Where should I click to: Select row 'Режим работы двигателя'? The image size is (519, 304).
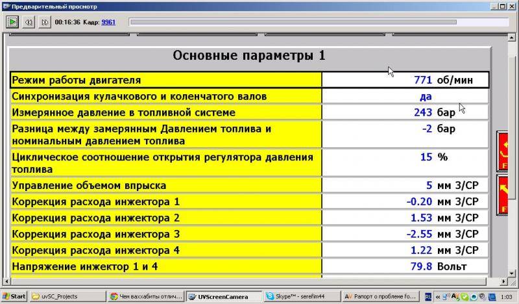click(249, 80)
